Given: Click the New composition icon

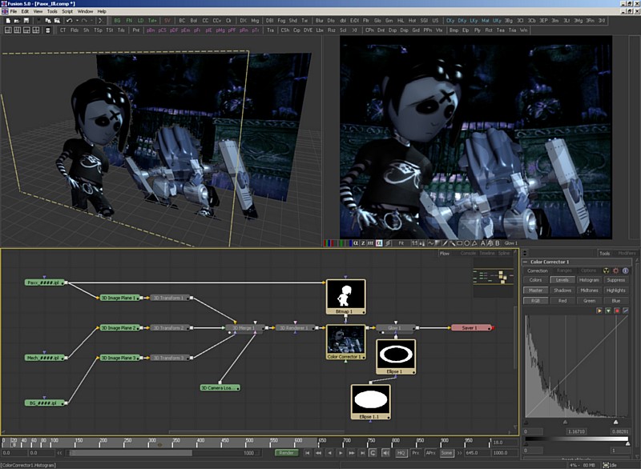Looking at the screenshot, I should pos(8,21).
